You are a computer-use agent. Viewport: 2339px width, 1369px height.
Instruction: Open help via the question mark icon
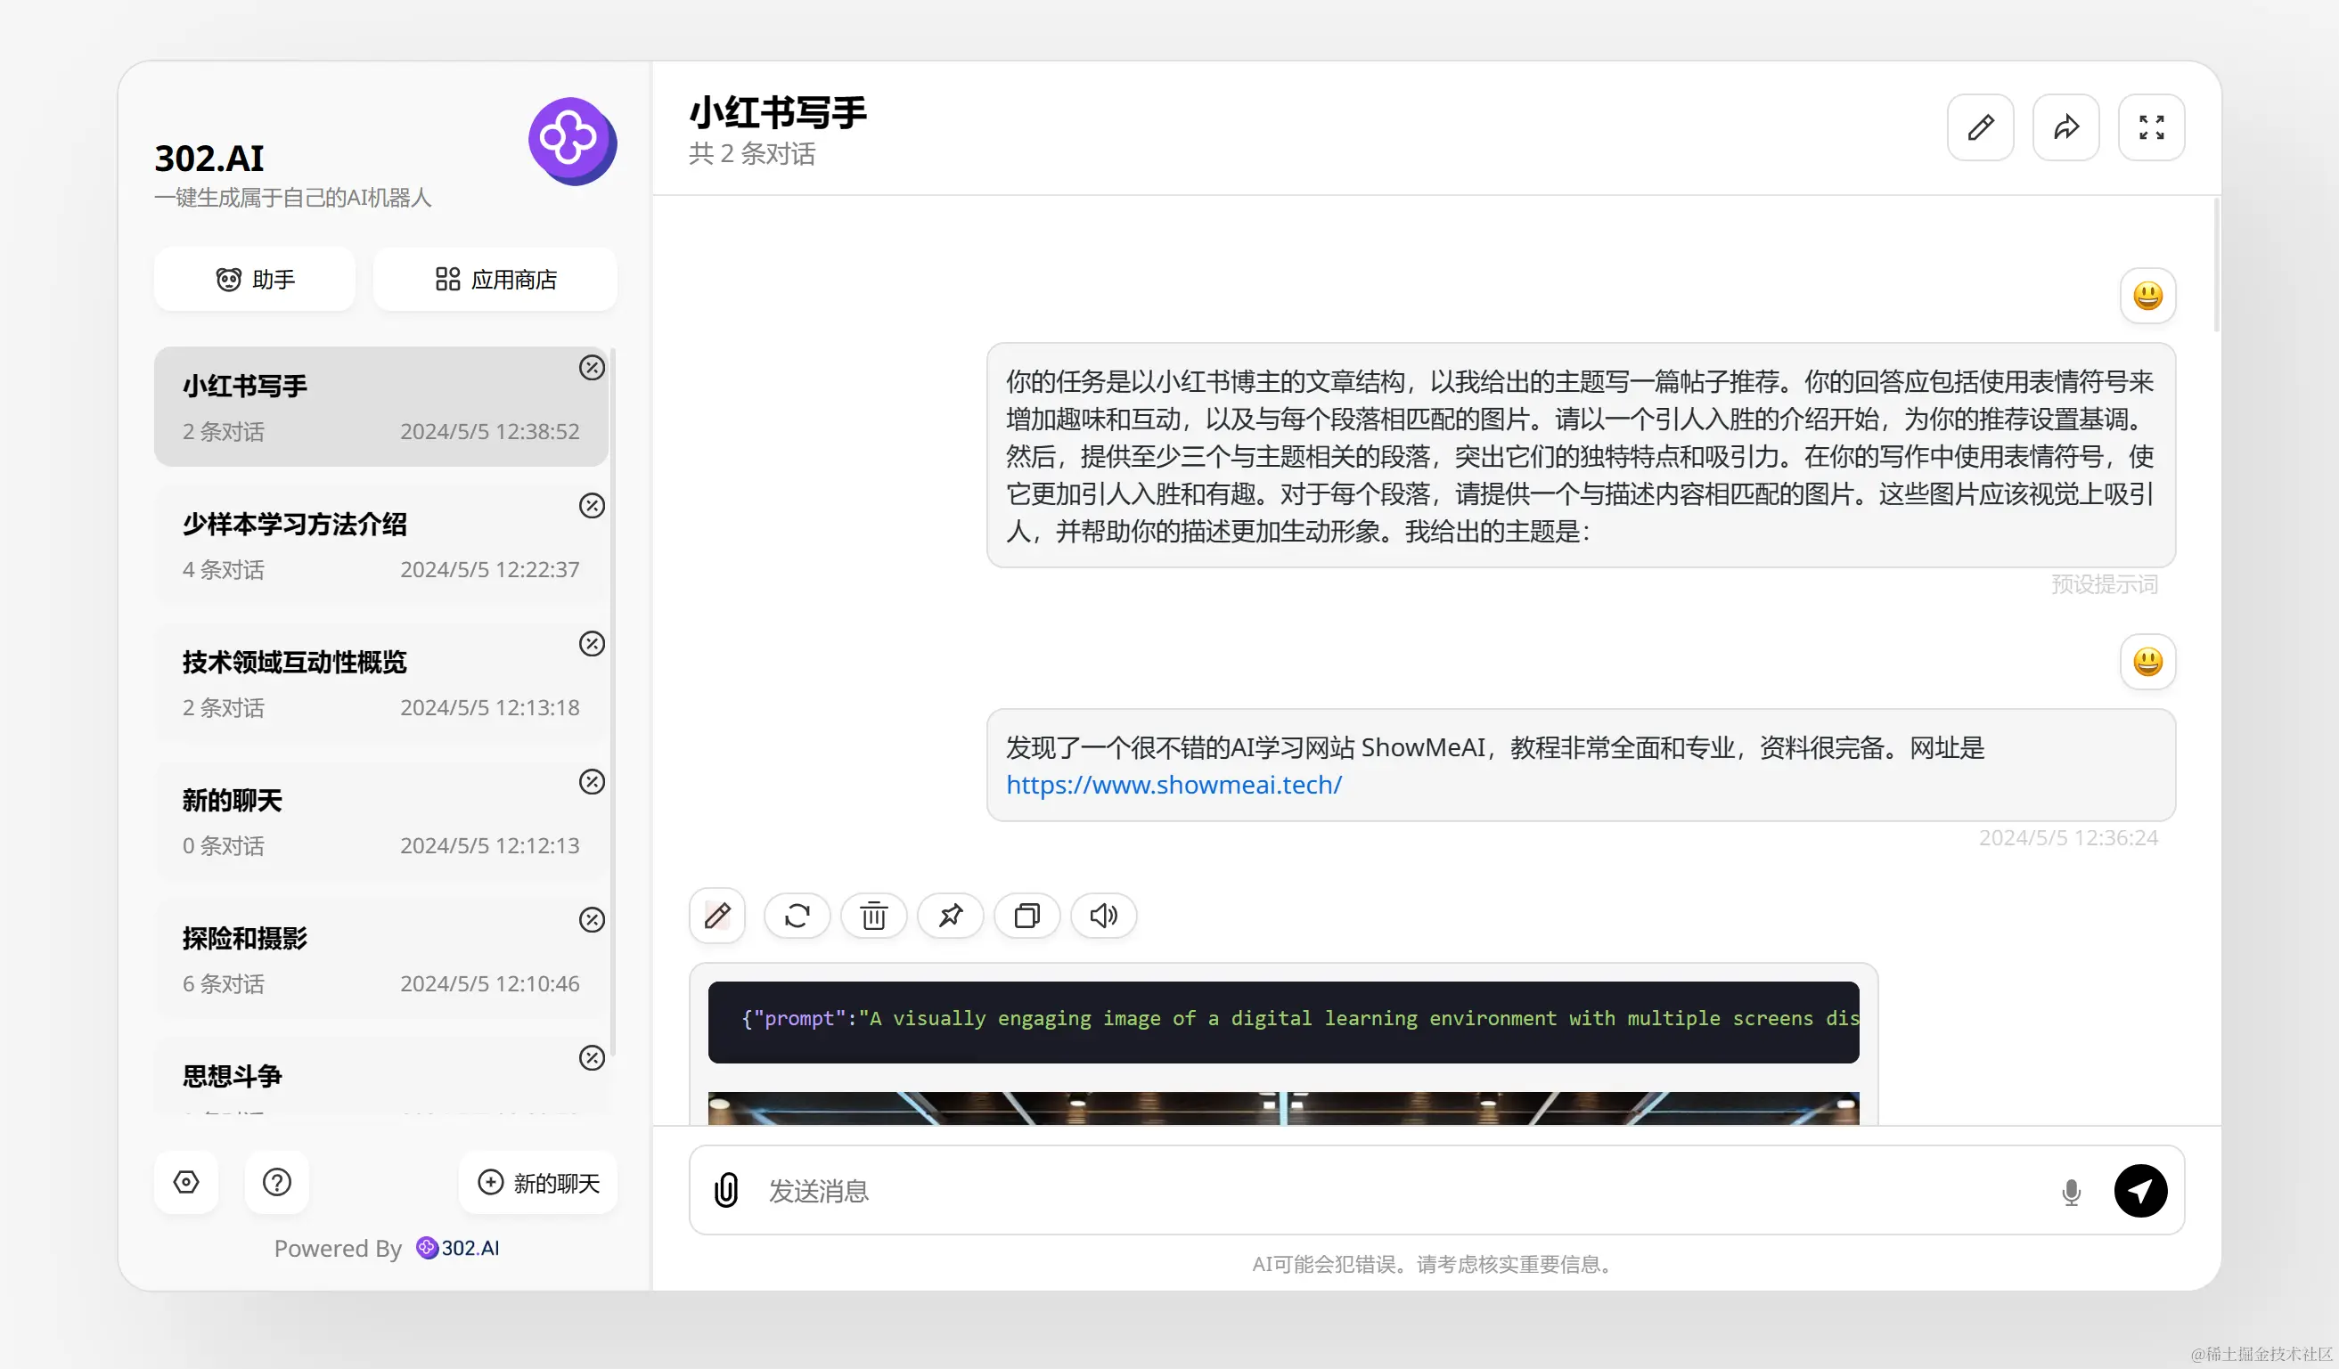tap(276, 1182)
